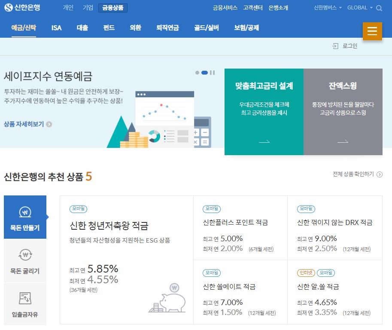Pause the banner slideshow
Screen dimensions: 392x330
tap(212, 72)
